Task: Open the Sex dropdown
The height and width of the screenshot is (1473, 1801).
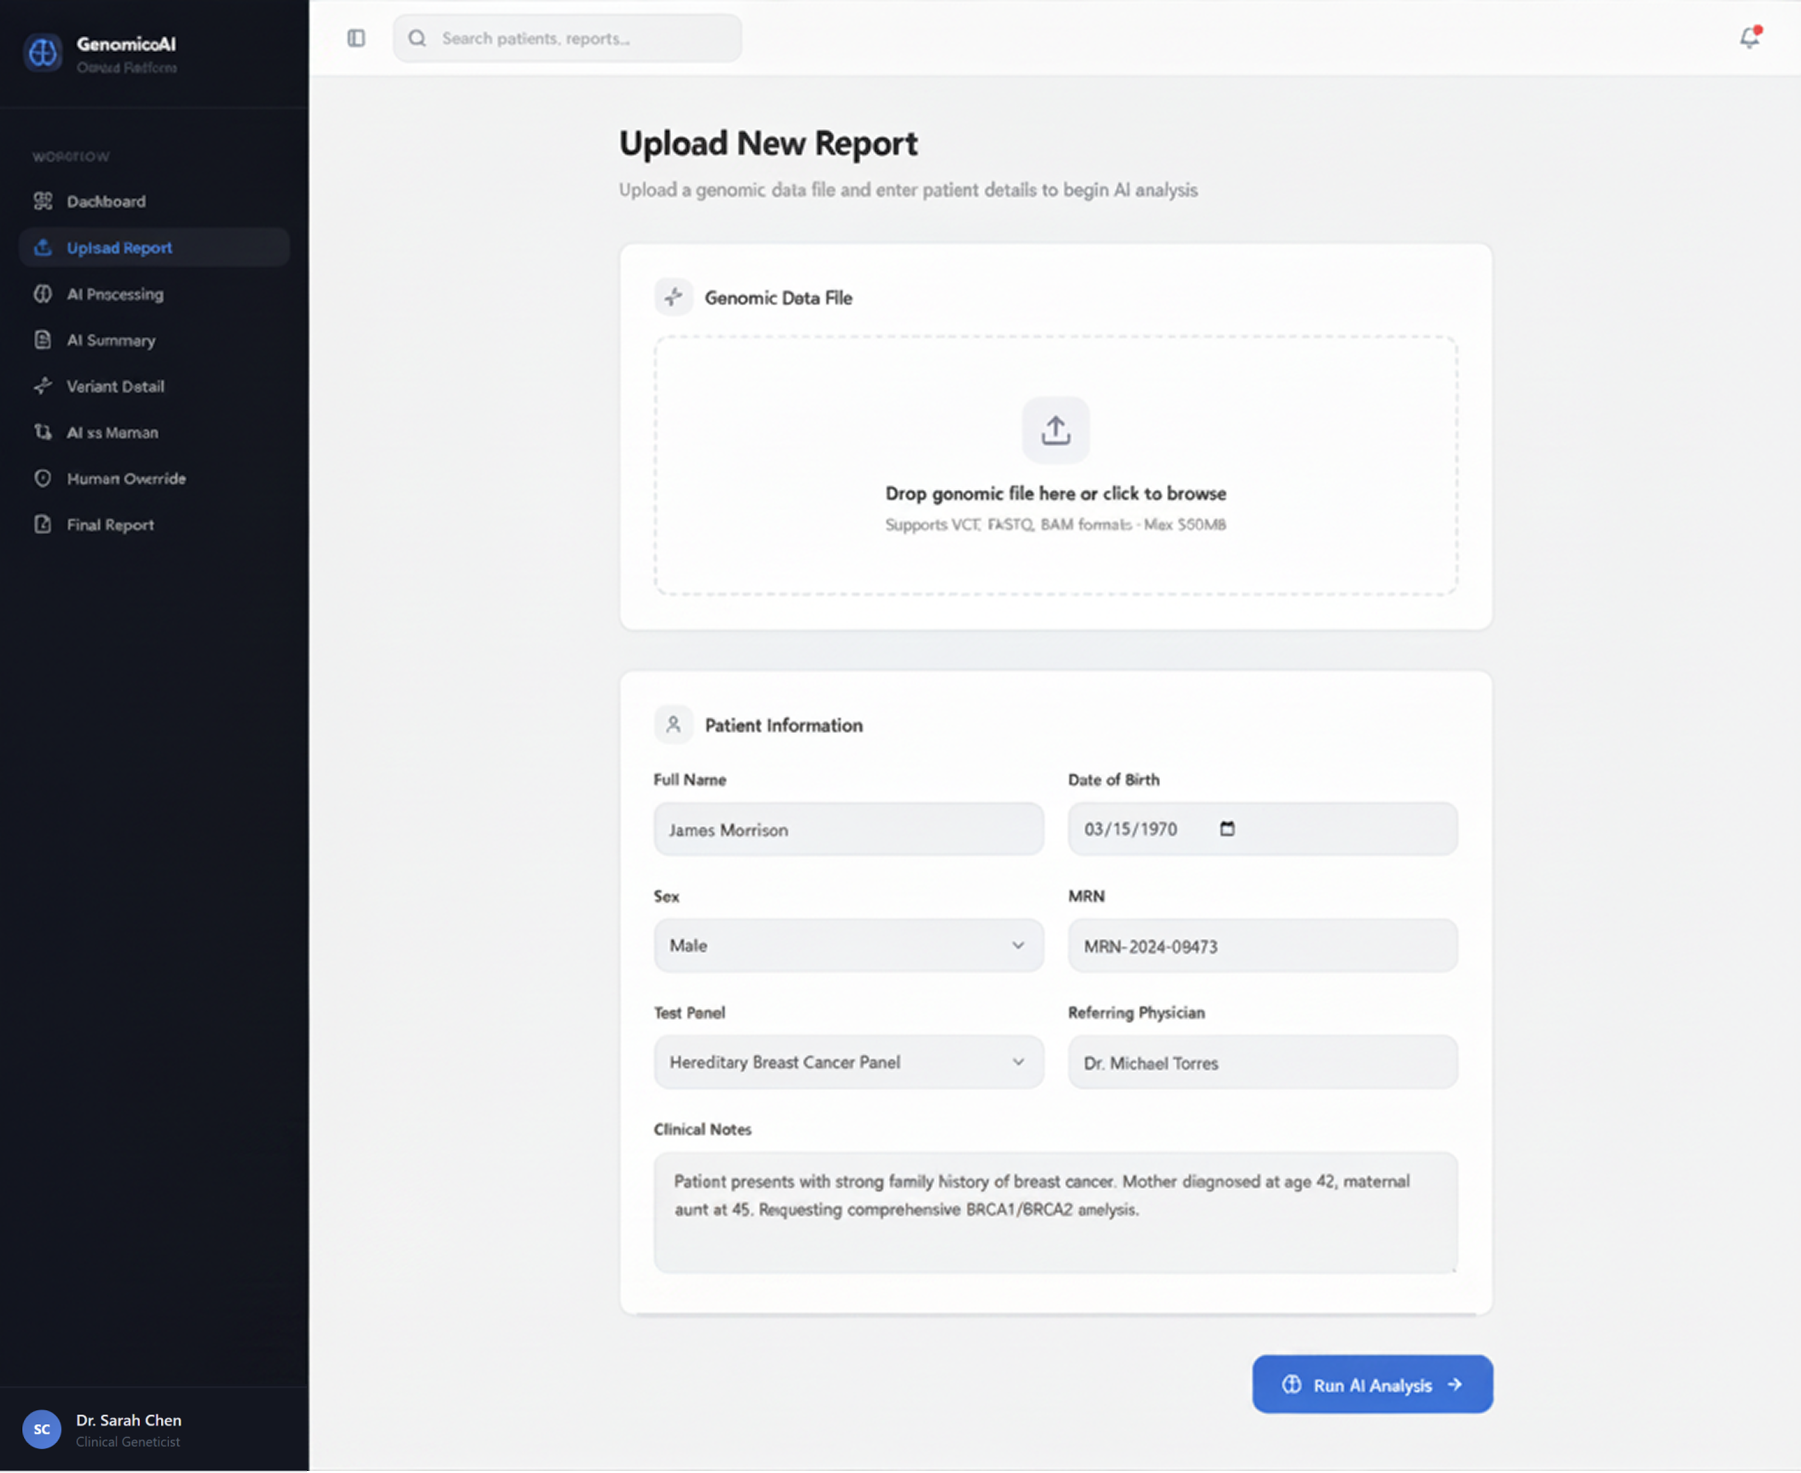Action: point(848,945)
